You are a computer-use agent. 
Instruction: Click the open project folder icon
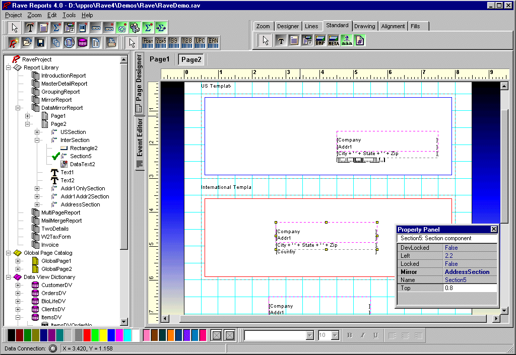coord(27,43)
